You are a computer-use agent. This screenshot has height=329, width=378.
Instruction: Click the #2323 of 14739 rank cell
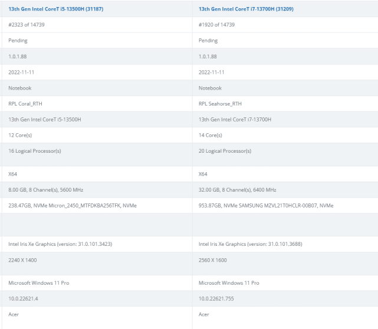[x=27, y=25]
